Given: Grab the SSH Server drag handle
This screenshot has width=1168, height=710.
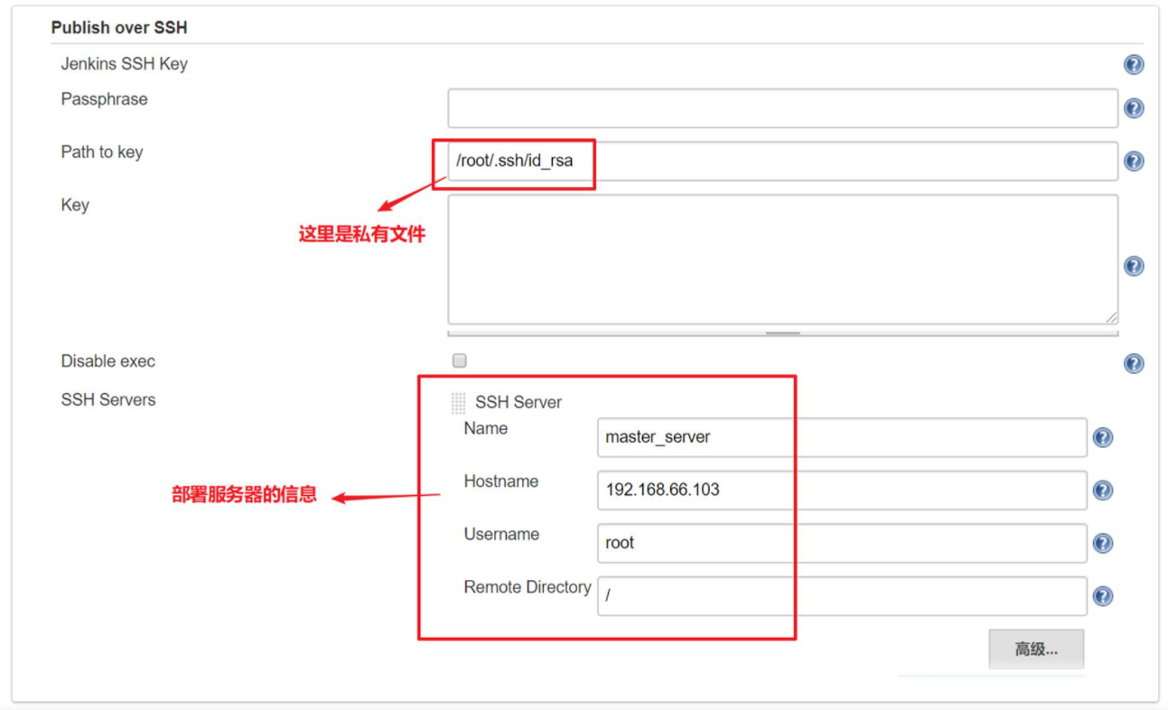Looking at the screenshot, I should pyautogui.click(x=459, y=403).
